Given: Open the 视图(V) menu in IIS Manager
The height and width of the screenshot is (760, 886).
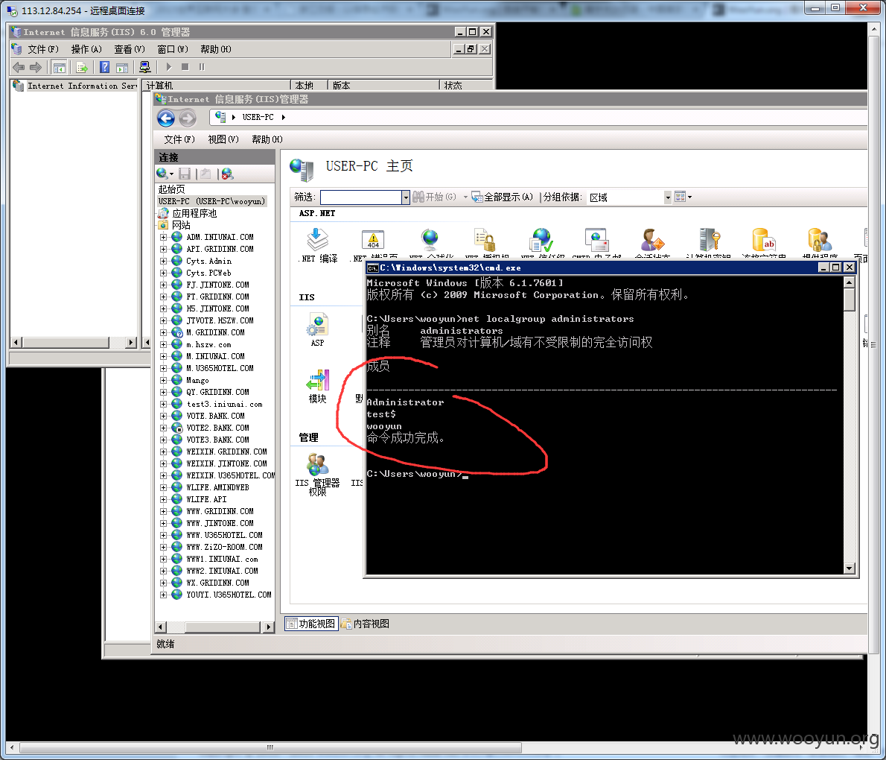Looking at the screenshot, I should [223, 139].
